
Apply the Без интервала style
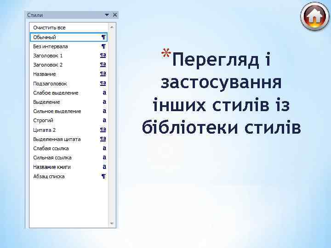click(x=69, y=46)
